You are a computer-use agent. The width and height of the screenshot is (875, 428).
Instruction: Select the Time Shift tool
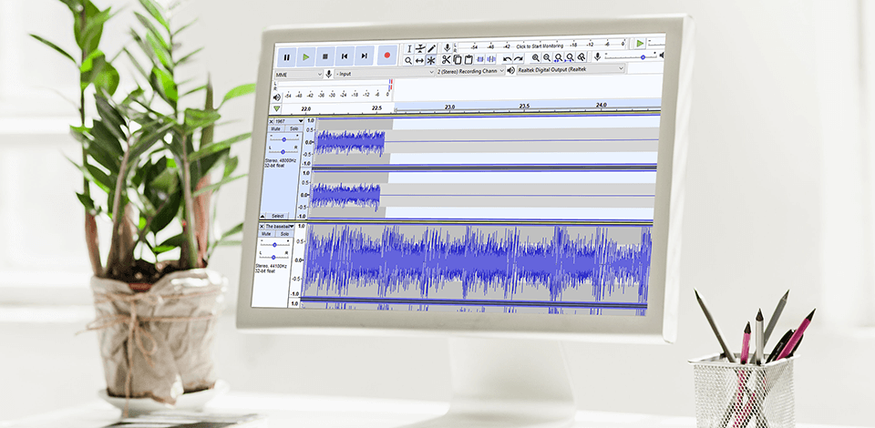419,60
